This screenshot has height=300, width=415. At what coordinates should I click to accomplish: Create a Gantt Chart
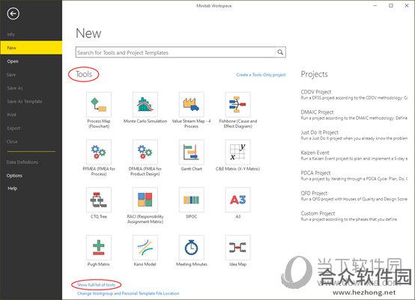click(191, 153)
